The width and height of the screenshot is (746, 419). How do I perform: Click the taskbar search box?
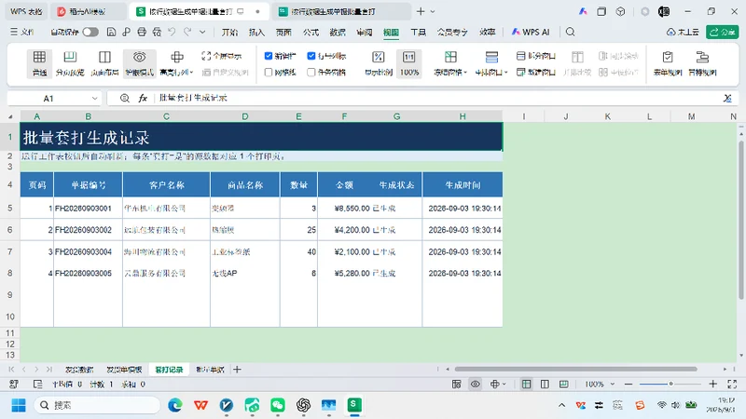(97, 405)
